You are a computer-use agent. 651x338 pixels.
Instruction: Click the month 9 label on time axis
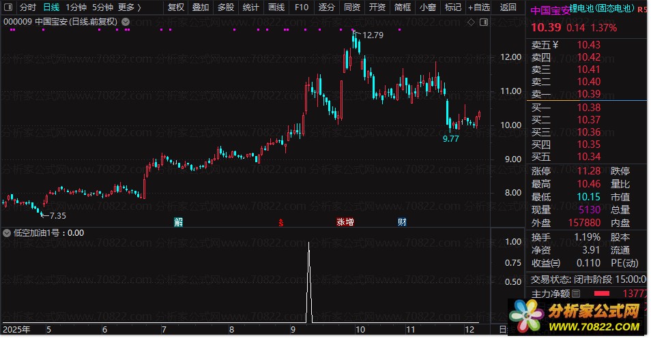coord(293,330)
